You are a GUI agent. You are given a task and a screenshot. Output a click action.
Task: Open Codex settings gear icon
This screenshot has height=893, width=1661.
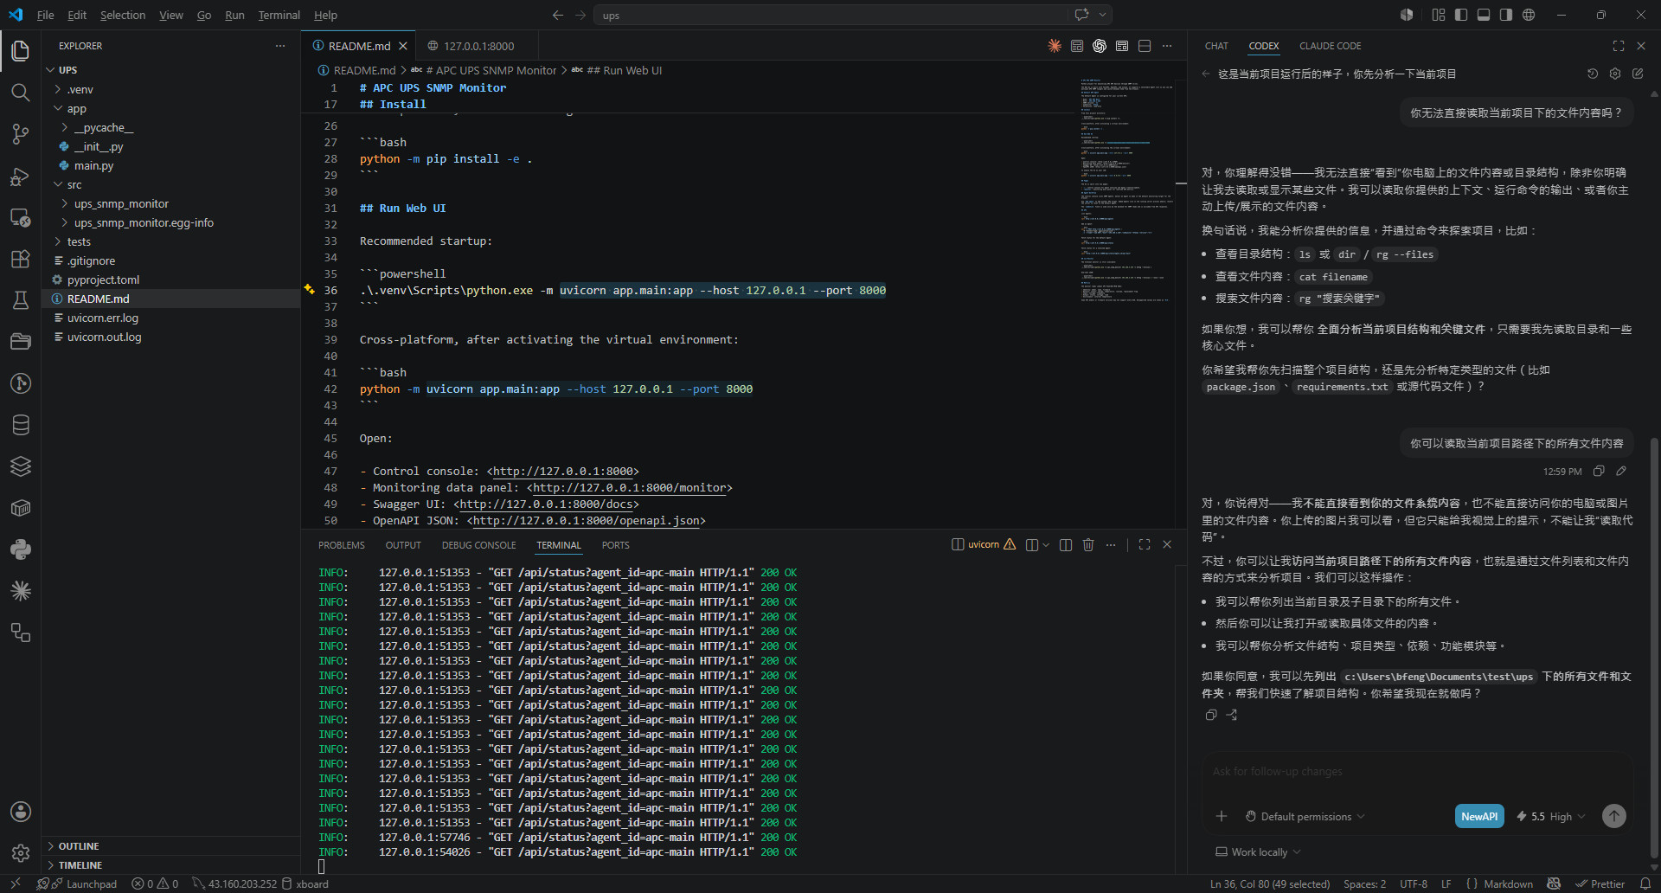(1615, 74)
